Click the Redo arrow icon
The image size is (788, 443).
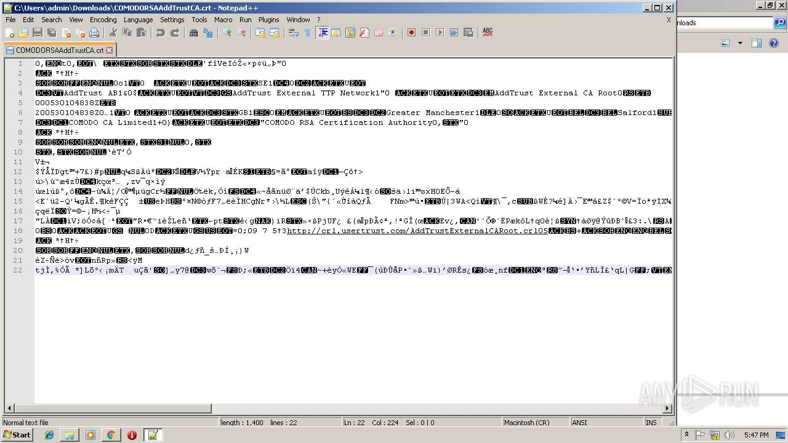point(175,33)
